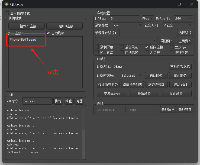This screenshot has width=200, height=165.
Task: Expand the 锁定方向 dropdown
Action: coord(178,25)
